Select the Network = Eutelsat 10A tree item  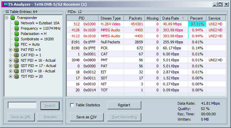[x=40, y=23]
